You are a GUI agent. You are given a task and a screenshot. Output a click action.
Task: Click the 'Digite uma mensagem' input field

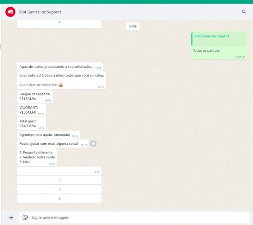(x=134, y=218)
